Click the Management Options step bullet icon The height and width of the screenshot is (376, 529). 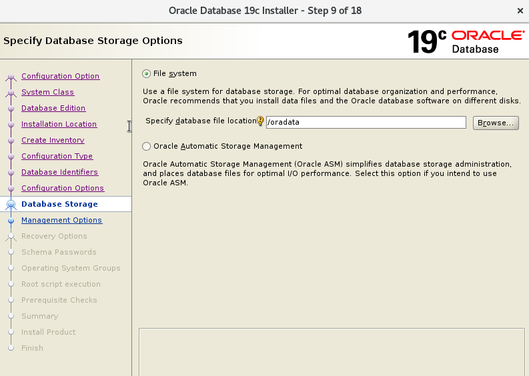point(11,220)
